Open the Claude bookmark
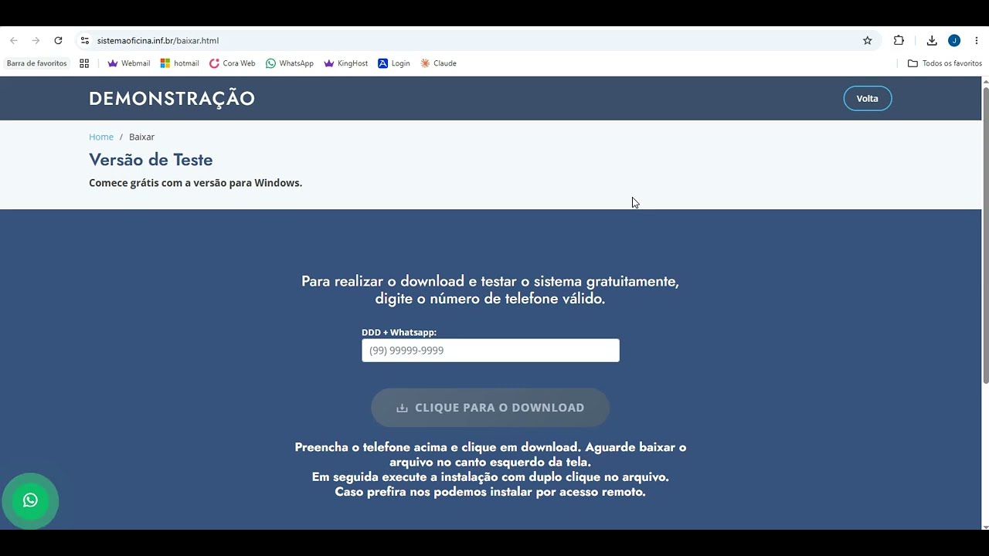Image resolution: width=989 pixels, height=556 pixels. 438,63
